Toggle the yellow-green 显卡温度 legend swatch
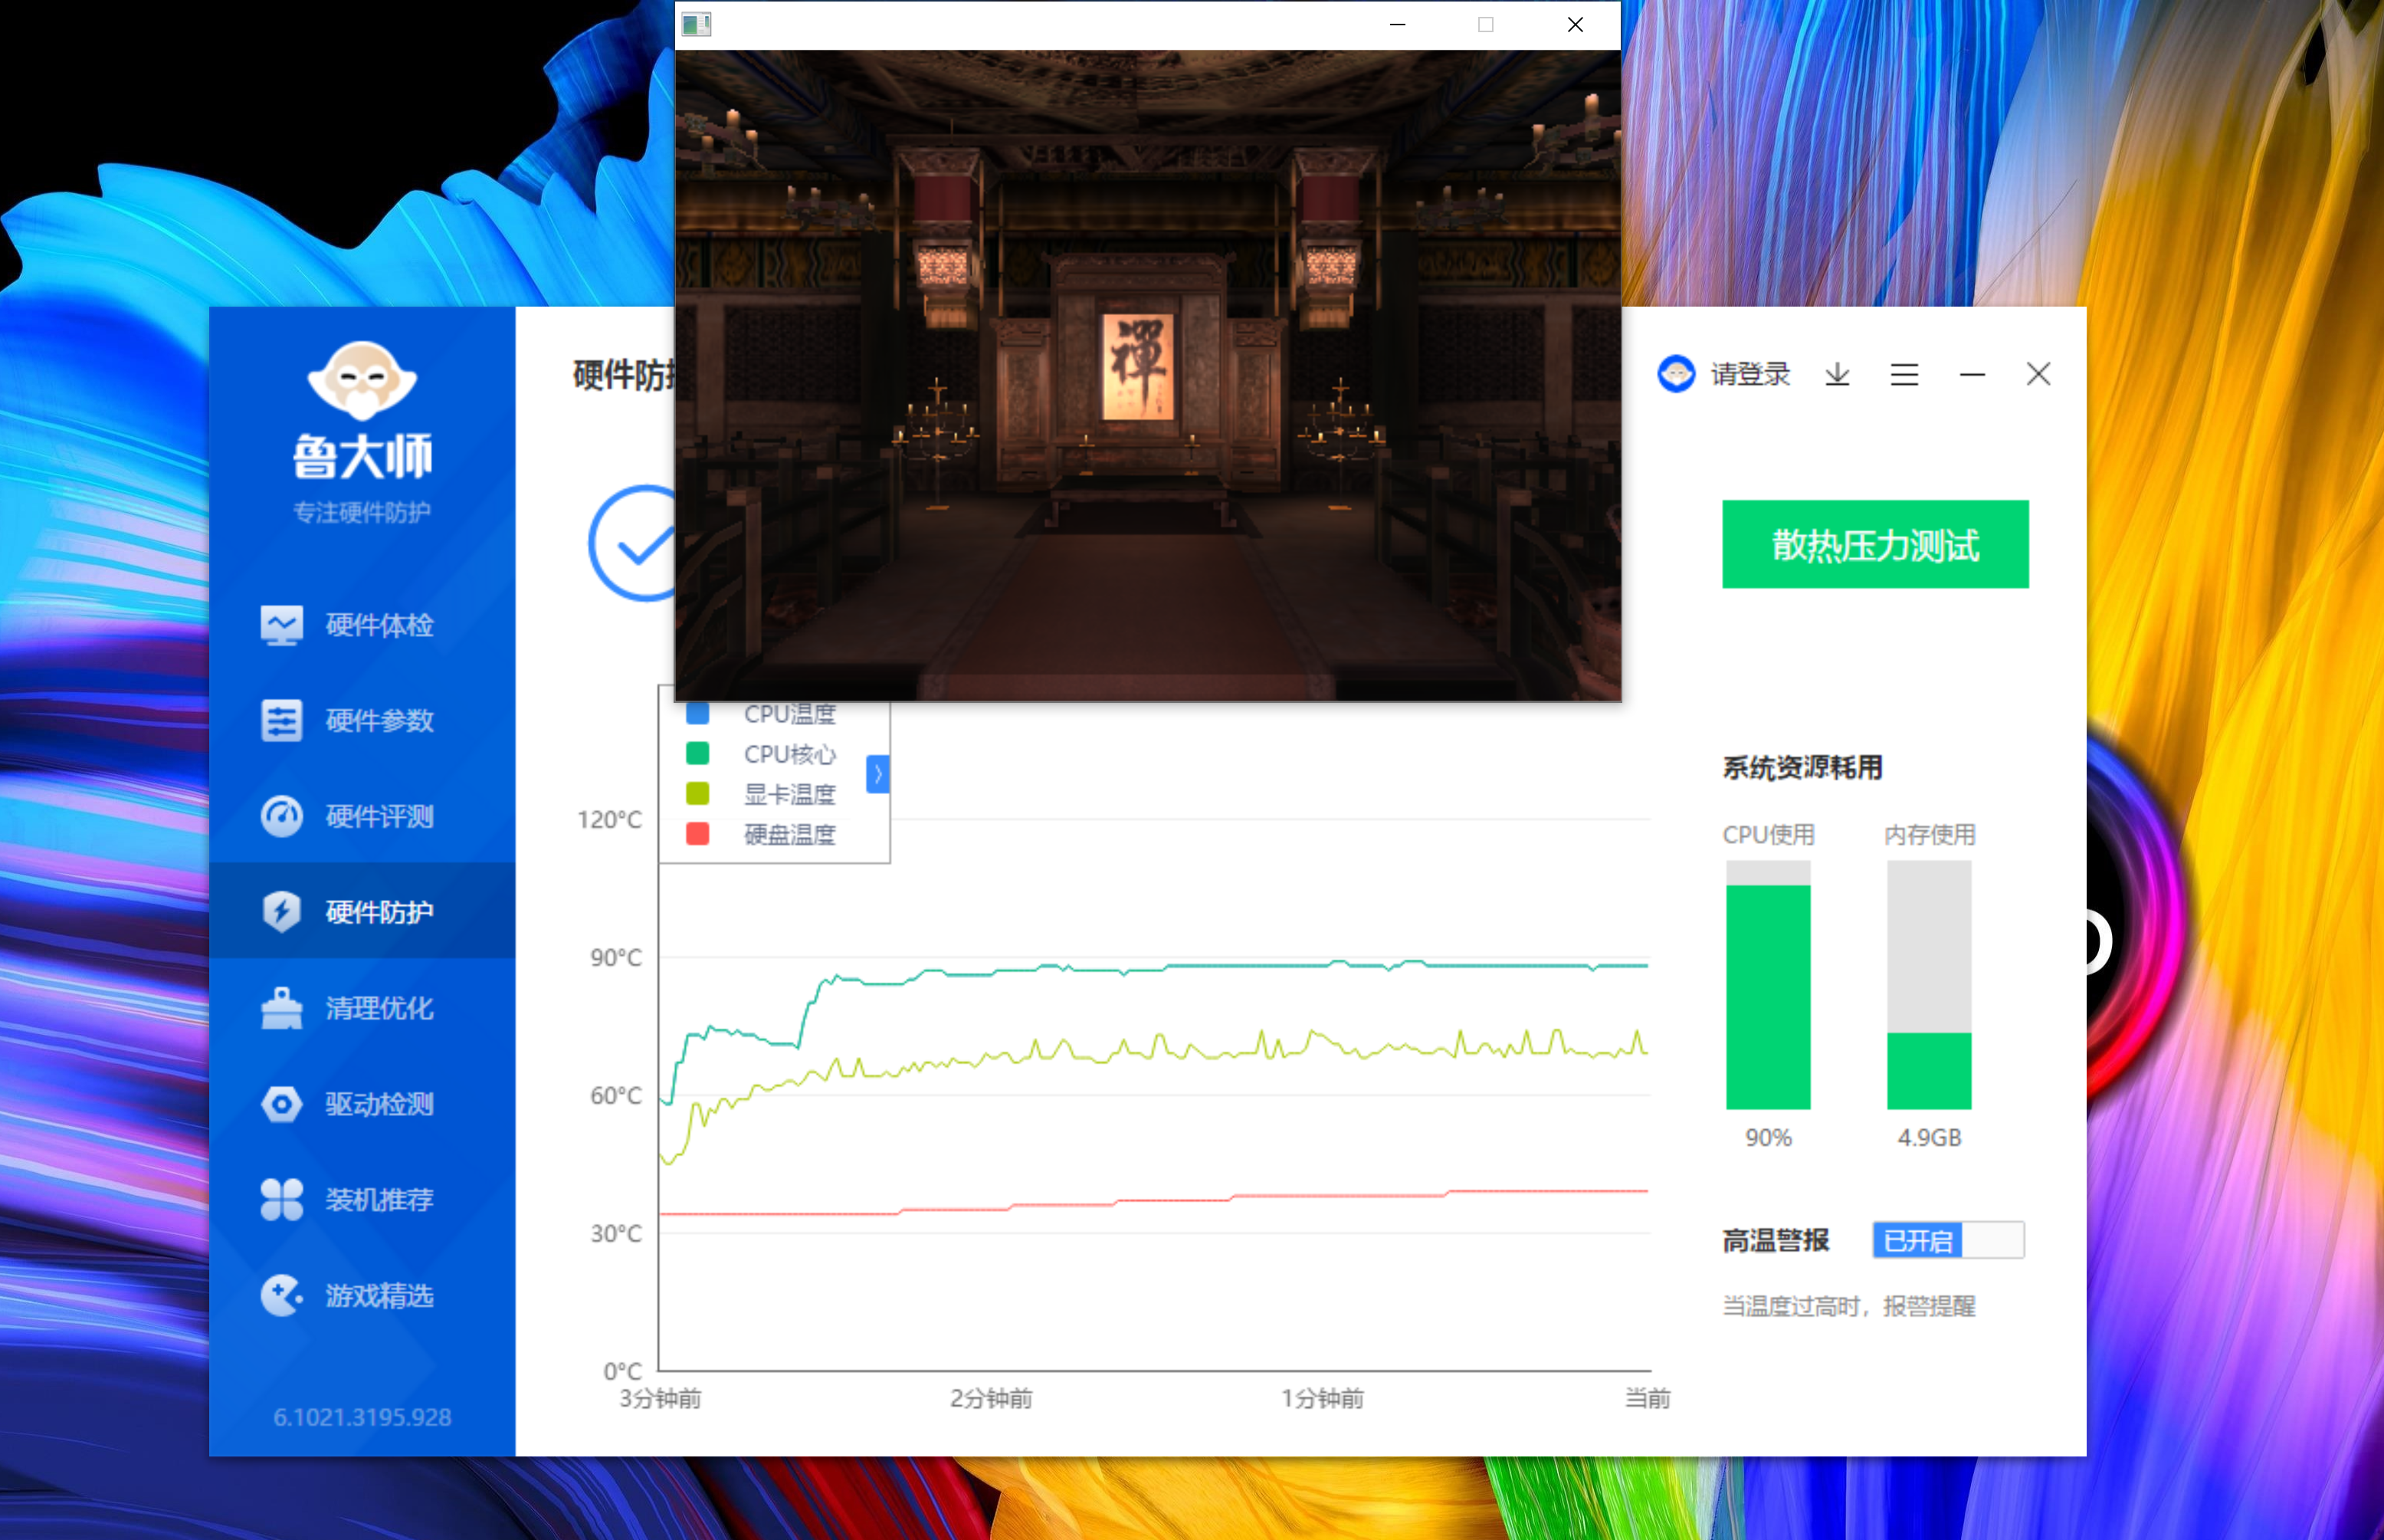Screen dimensions: 2384x1540 pyautogui.click(x=697, y=793)
